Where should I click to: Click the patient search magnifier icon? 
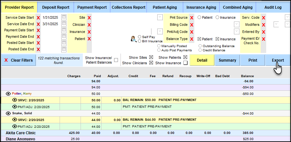coord(133,39)
